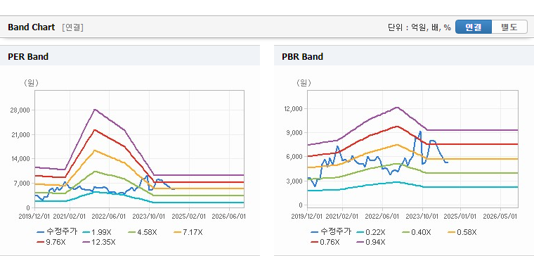The width and height of the screenshot is (534, 256).
Task: Toggle 12.35X series in PER legend
Action: point(99,242)
